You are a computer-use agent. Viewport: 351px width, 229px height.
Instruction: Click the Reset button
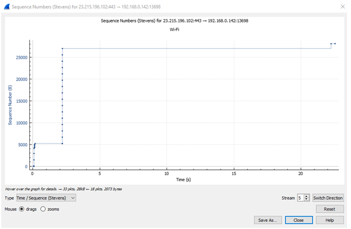click(x=330, y=209)
